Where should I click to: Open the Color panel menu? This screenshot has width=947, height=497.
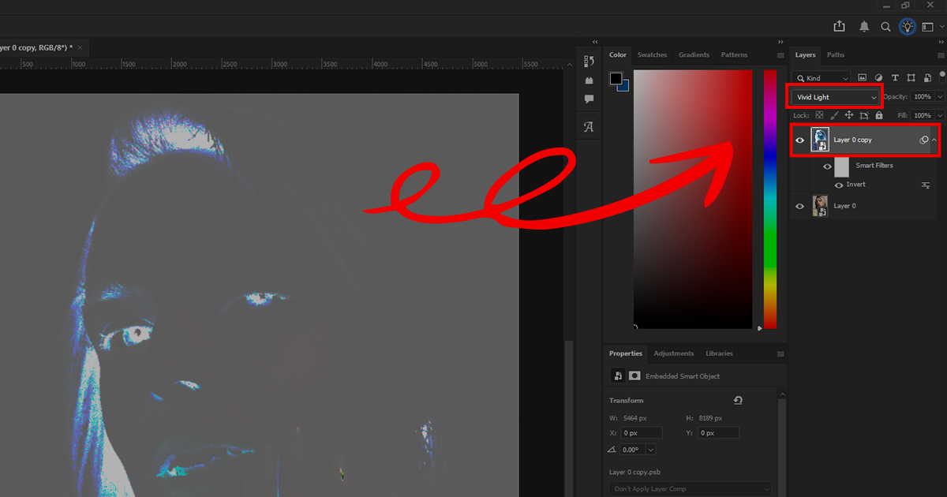tap(780, 55)
